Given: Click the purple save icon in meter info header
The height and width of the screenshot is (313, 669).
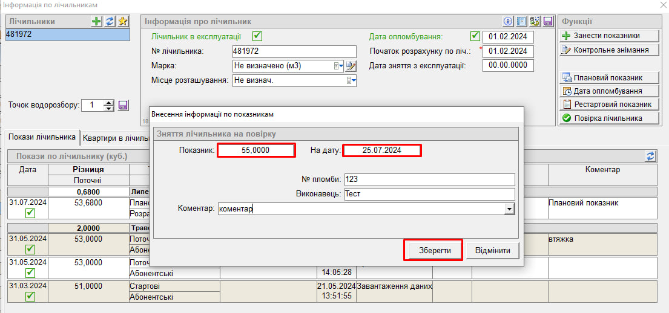Looking at the screenshot, I should click(548, 21).
